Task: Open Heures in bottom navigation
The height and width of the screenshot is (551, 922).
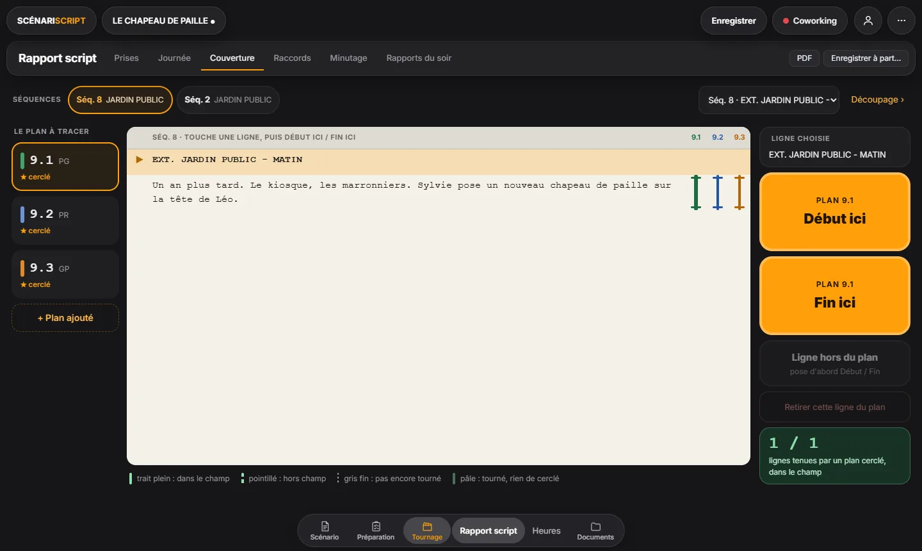Action: coord(546,530)
